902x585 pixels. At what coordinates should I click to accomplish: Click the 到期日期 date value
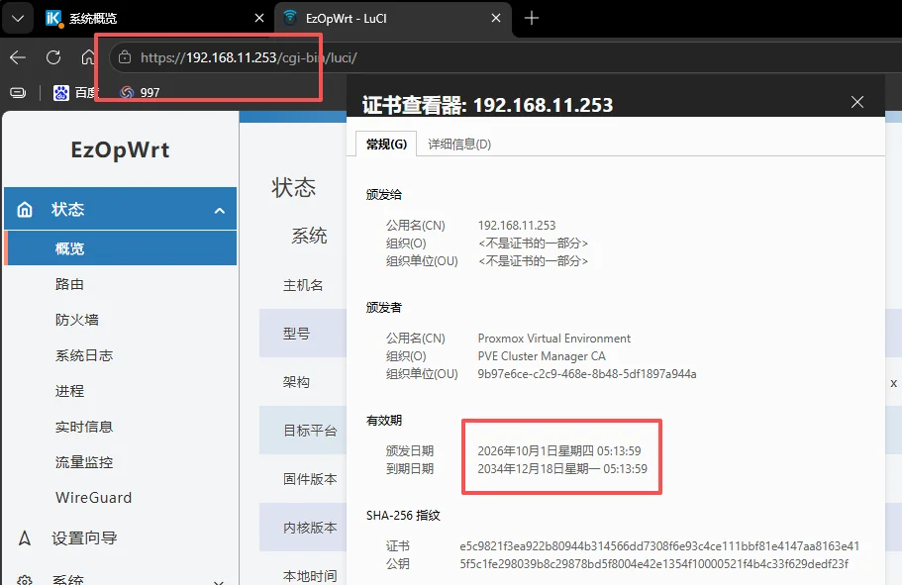[x=562, y=469]
